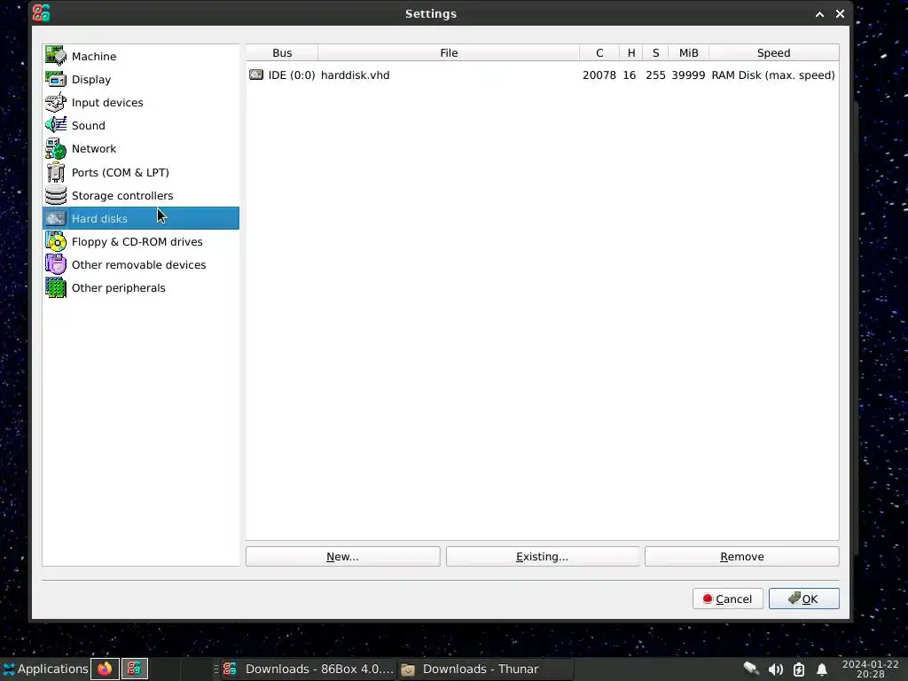
Task: Roll up the Settings window with the arrow button
Action: pyautogui.click(x=819, y=14)
